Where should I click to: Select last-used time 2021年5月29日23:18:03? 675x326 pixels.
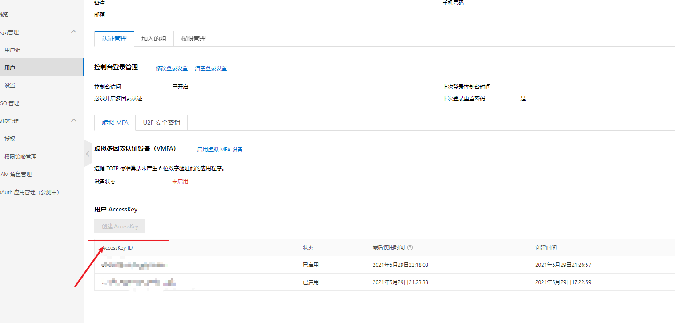point(400,265)
